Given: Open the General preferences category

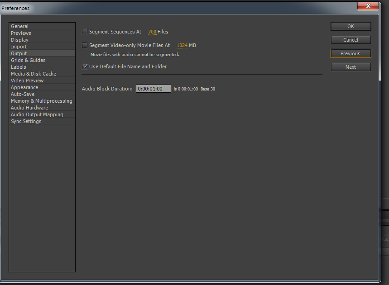Looking at the screenshot, I should tap(42, 26).
